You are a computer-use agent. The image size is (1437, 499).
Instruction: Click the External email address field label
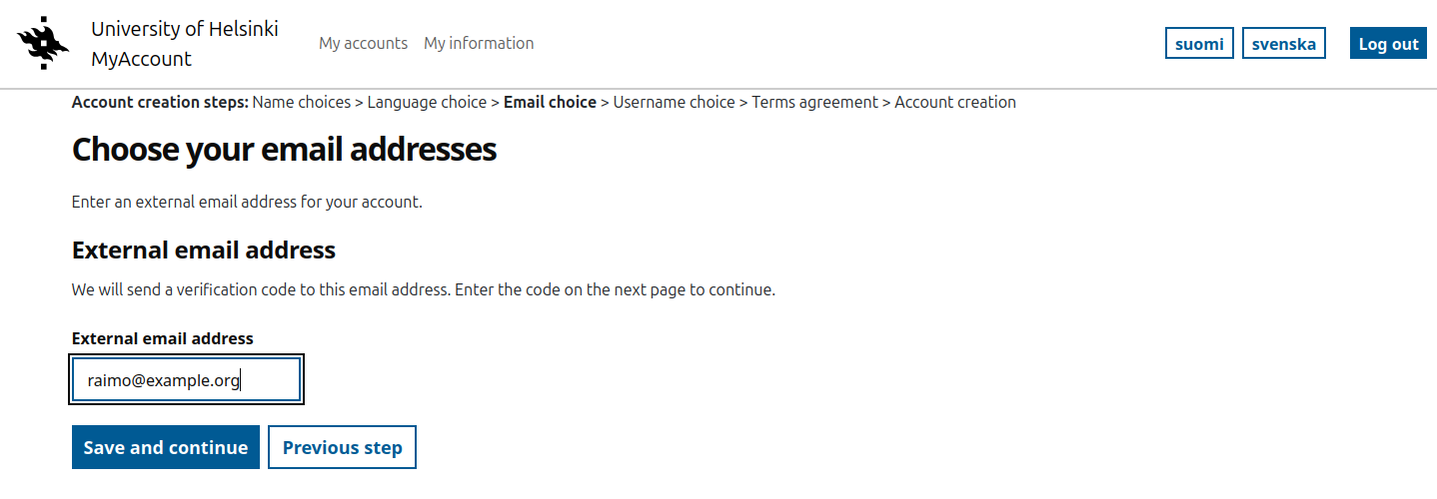click(x=163, y=338)
